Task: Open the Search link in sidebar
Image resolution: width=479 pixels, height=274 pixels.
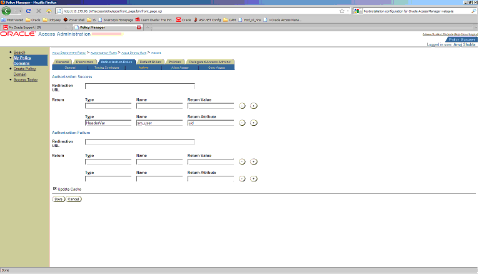Action: pos(19,53)
